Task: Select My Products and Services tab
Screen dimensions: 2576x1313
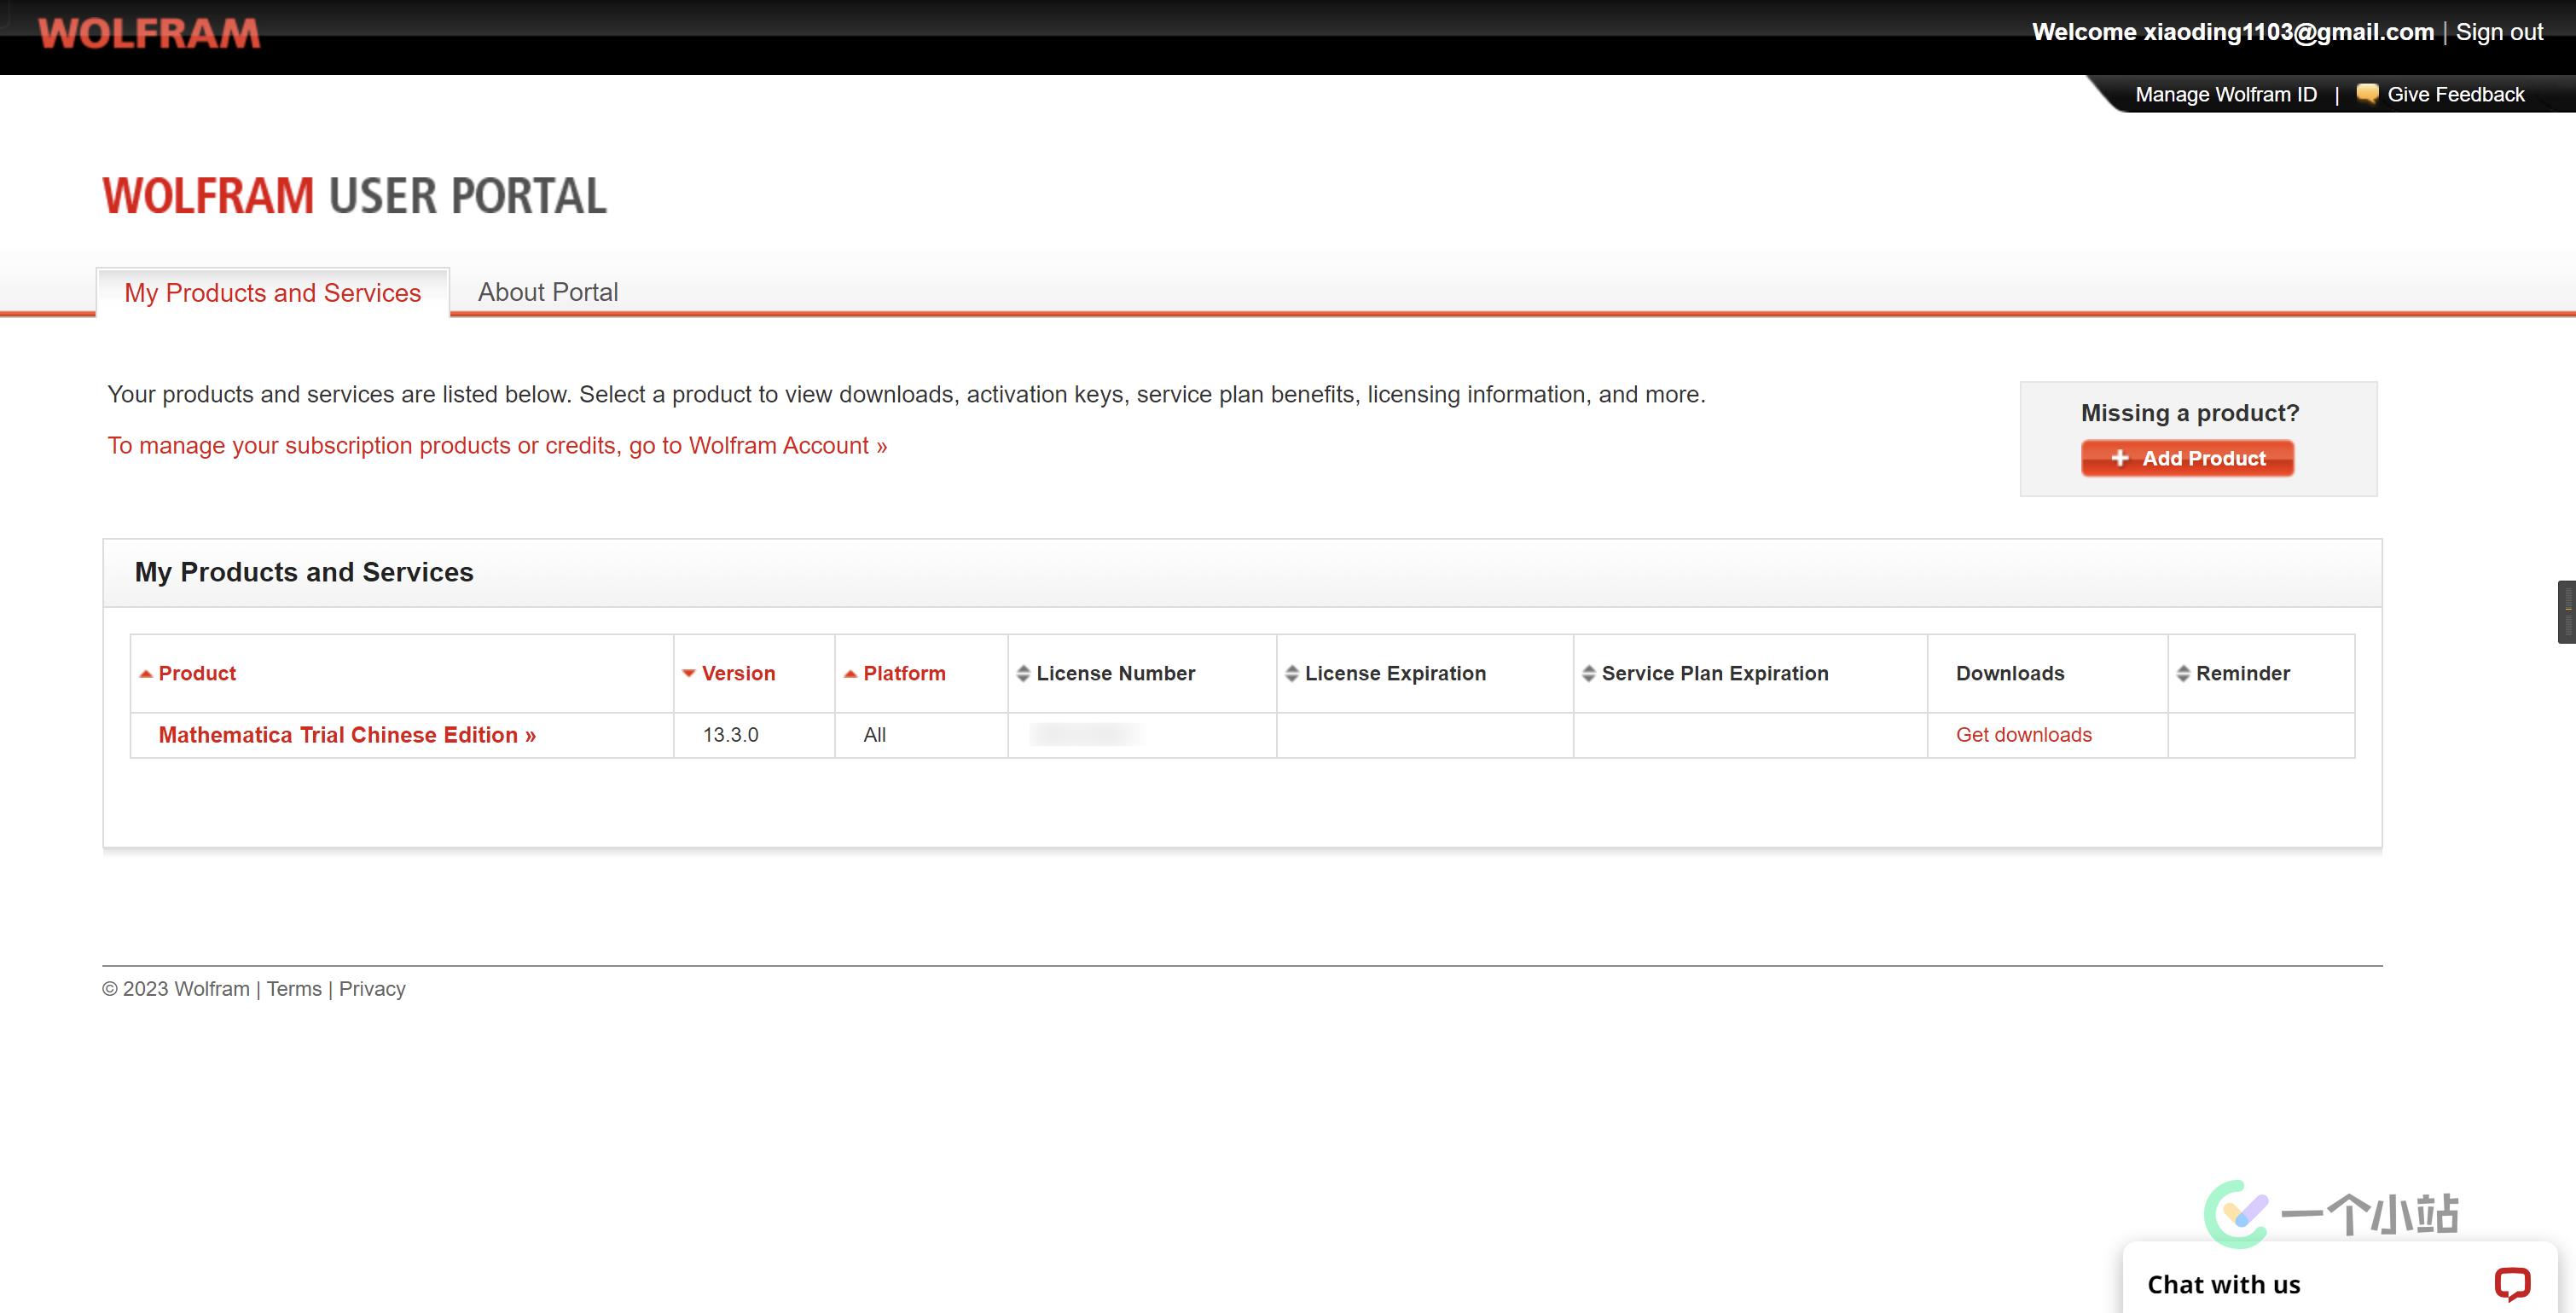Action: [x=272, y=292]
